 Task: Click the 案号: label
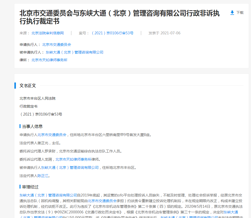click(84, 33)
